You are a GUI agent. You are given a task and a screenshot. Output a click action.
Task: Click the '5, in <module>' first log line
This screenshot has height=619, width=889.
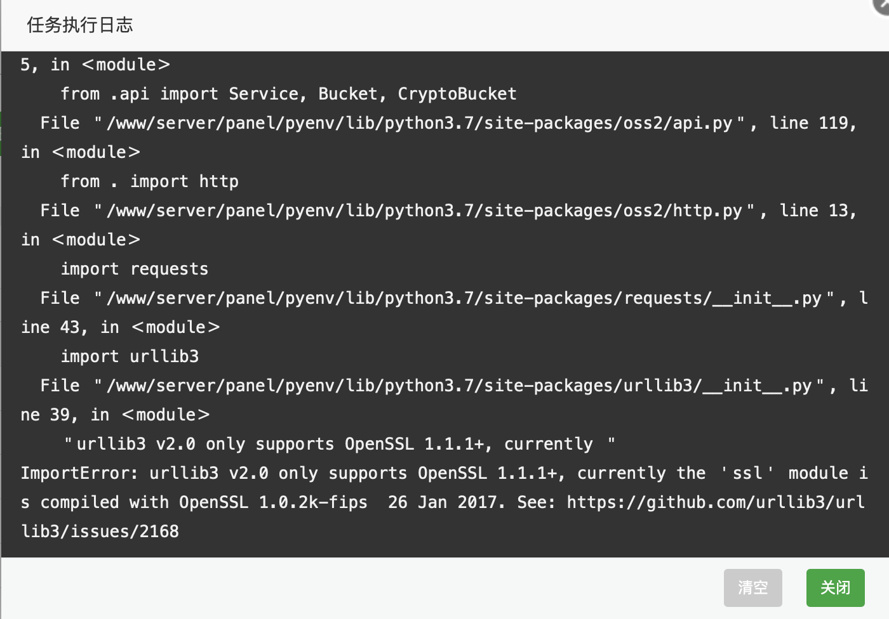click(95, 65)
